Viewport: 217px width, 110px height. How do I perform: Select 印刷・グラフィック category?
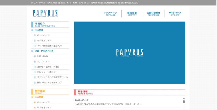pos(44,51)
